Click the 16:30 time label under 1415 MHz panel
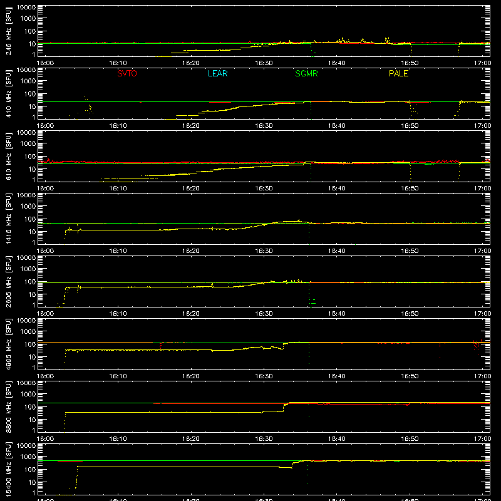This screenshot has height=501, width=501. point(264,251)
